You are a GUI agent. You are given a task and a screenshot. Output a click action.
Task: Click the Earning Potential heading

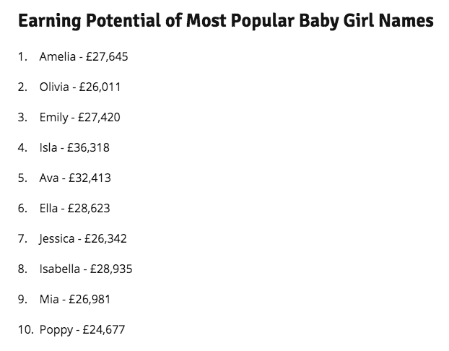[225, 21]
